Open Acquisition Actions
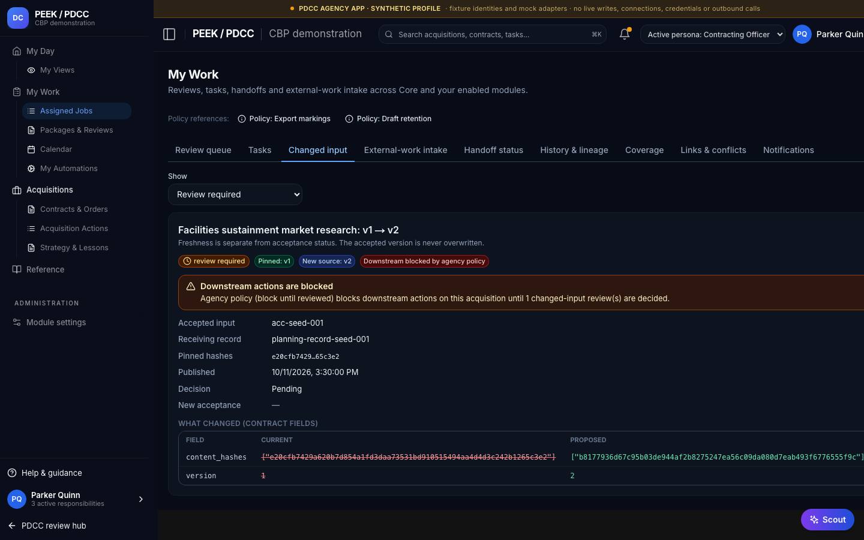 click(x=77, y=229)
